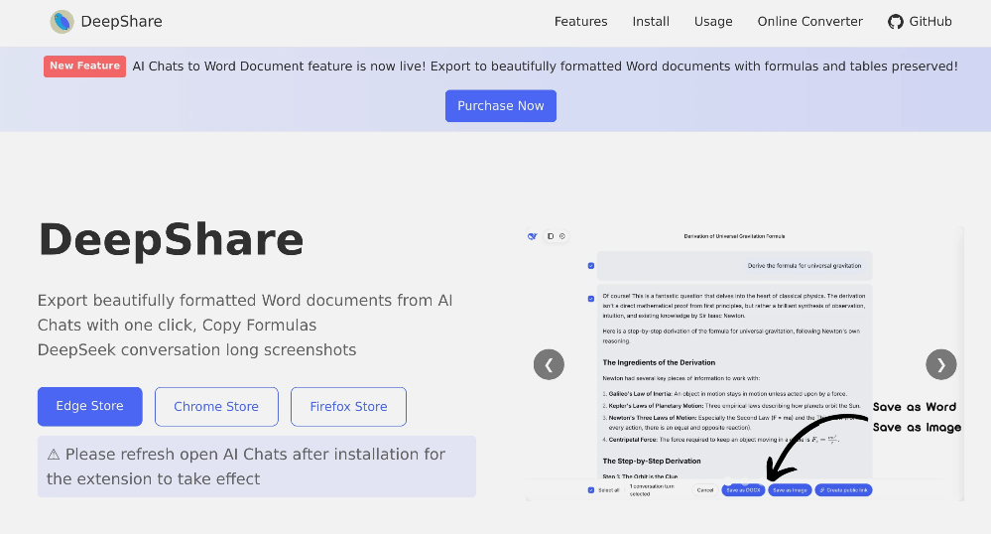Click the red New Feature badge

pos(84,66)
